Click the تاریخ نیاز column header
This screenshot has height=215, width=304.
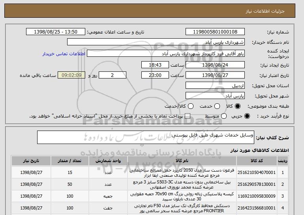(x=31, y=161)
